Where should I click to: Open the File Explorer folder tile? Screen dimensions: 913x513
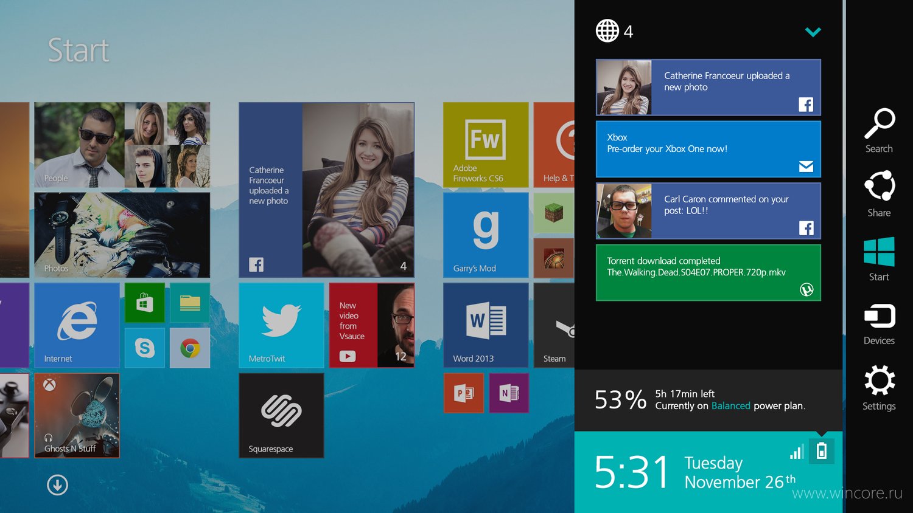[x=190, y=303]
